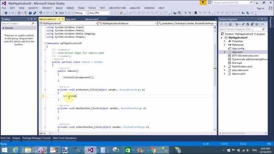Image resolution: width=274 pixels, height=154 pixels.
Task: Open the WpfApplication9 project scope dropdown
Action: (x=68, y=23)
